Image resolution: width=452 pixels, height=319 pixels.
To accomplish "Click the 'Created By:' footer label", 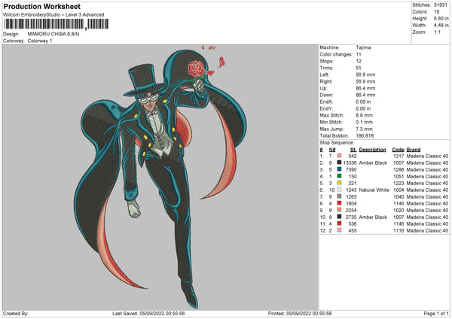I will [16, 313].
